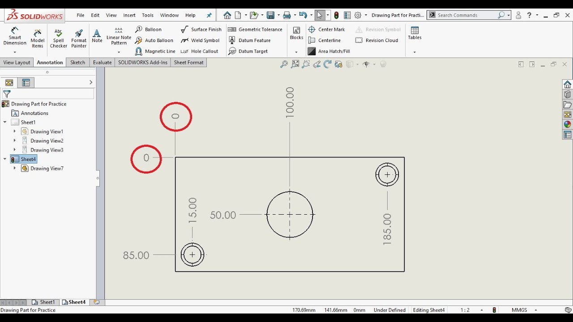Open the SOLIDWORKS Resources home tab
The image size is (573, 322).
pos(568,85)
